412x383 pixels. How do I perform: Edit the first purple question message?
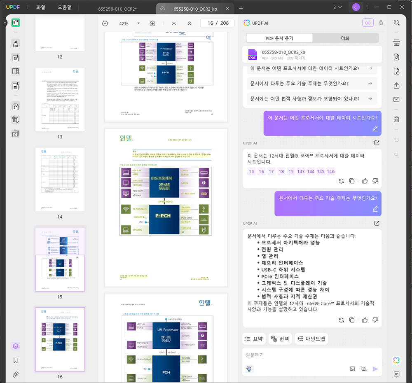point(375,128)
